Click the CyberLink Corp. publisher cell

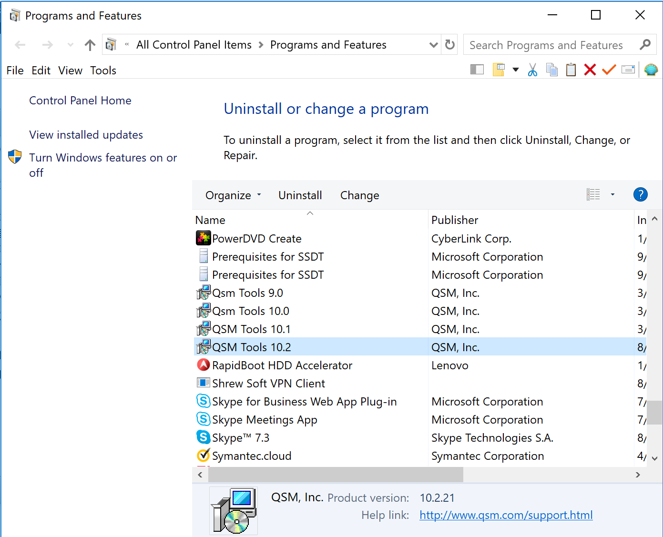click(471, 239)
